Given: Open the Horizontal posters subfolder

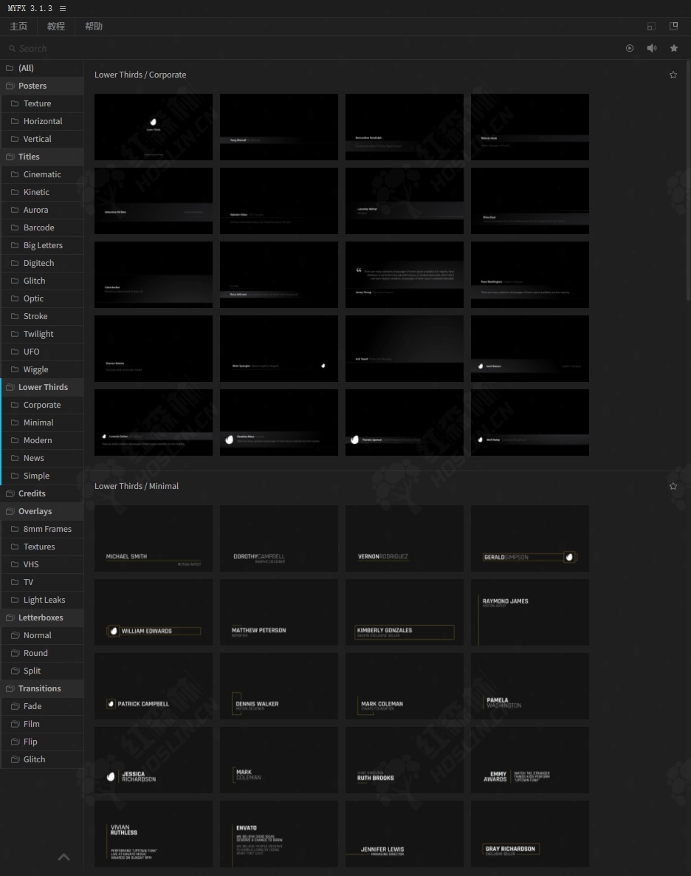Looking at the screenshot, I should click(x=42, y=121).
